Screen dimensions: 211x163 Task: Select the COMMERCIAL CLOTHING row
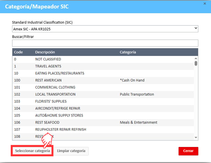click(x=103, y=87)
